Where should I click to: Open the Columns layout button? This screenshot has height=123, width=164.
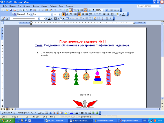tap(81, 10)
